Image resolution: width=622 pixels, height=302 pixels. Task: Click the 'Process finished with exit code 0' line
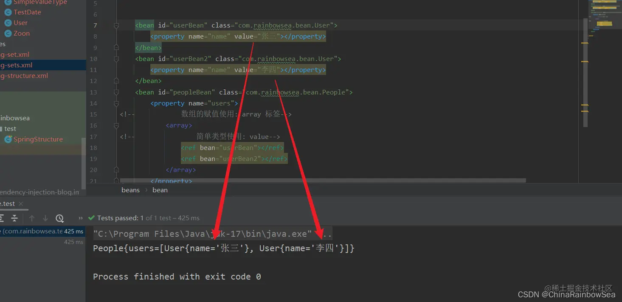[177, 277]
